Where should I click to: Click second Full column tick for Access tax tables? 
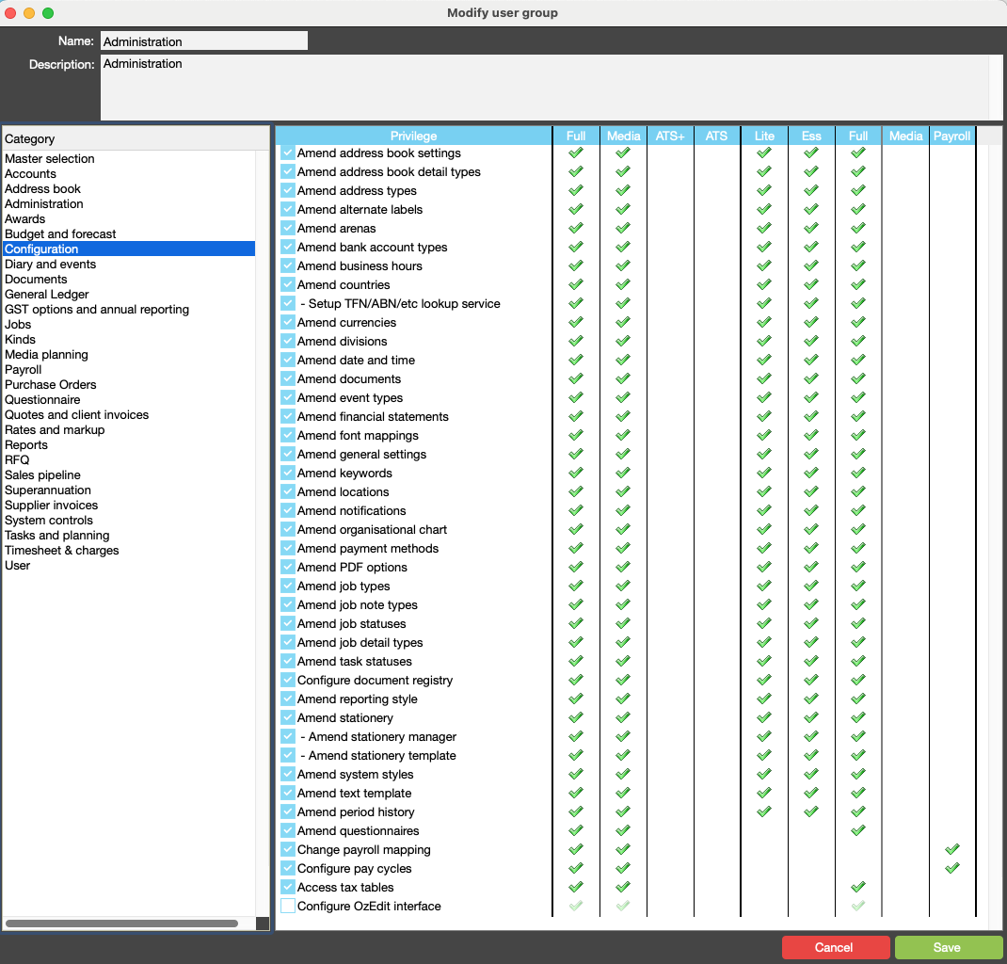click(858, 887)
